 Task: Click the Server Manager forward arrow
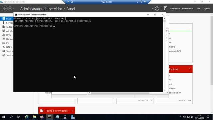point(10,9)
